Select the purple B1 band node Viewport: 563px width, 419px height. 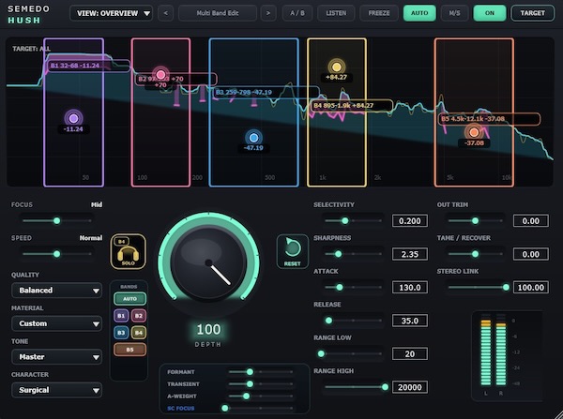73,118
